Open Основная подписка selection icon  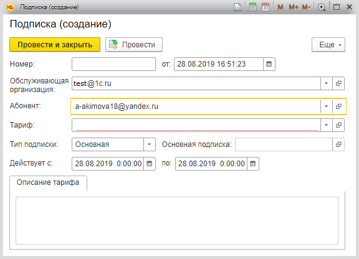[338, 144]
